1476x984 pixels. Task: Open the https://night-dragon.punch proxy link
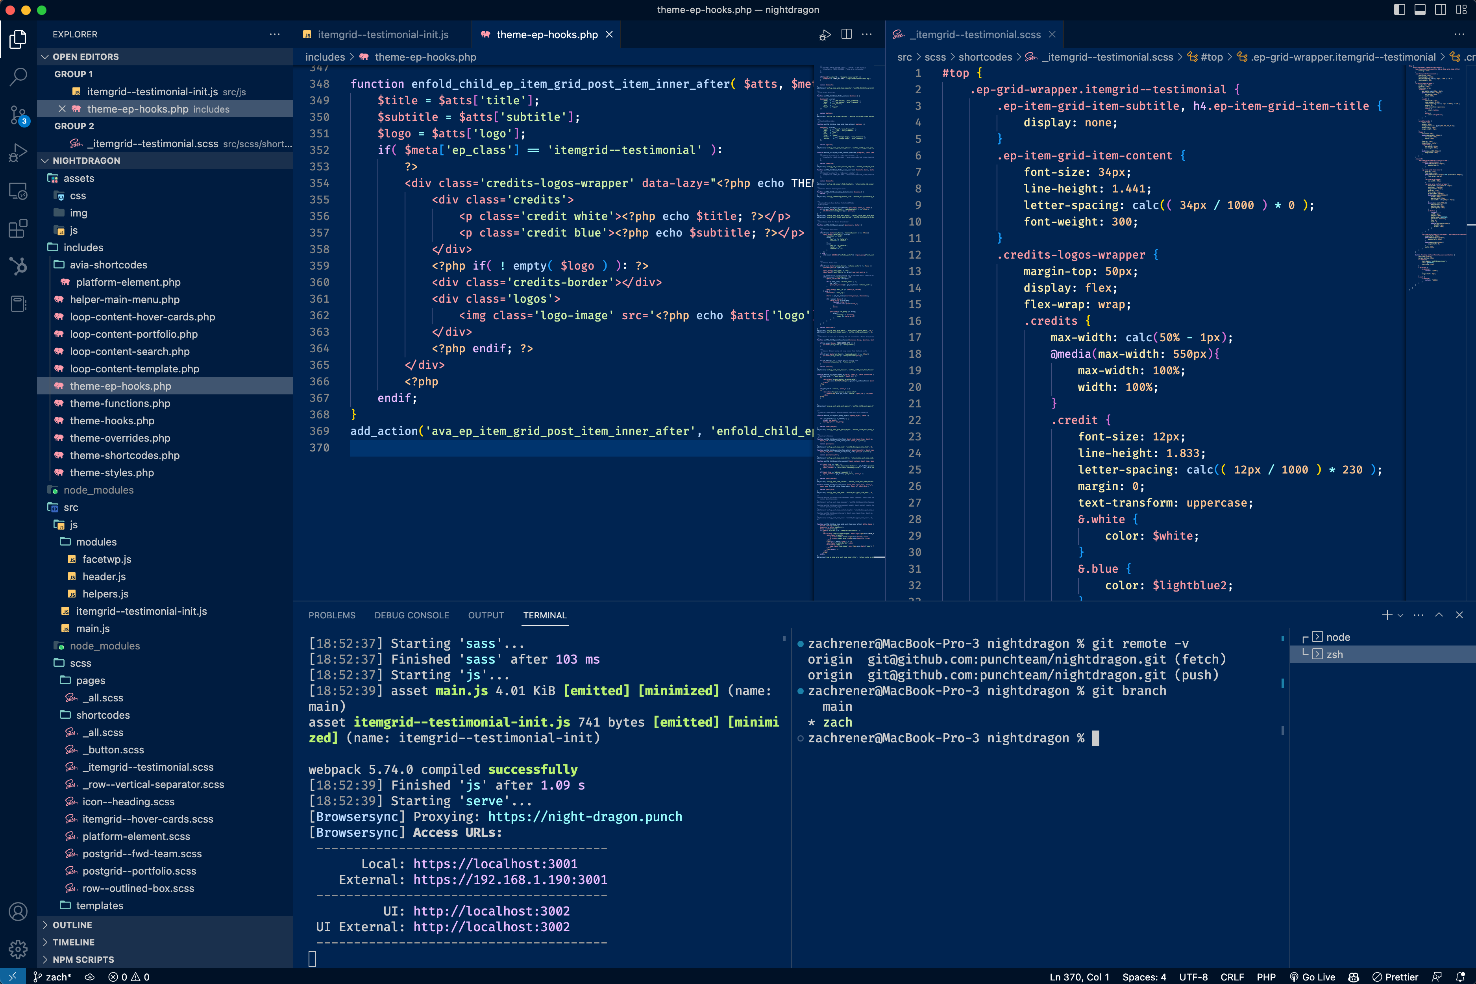[585, 817]
